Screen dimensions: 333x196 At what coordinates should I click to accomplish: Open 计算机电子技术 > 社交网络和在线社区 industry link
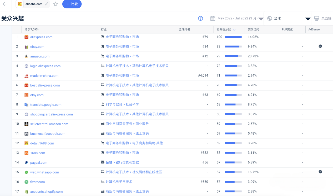click(134, 172)
